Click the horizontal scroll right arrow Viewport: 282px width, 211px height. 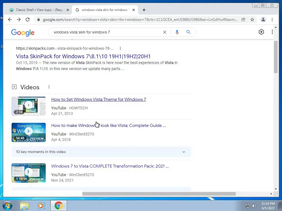[x=271, y=194]
